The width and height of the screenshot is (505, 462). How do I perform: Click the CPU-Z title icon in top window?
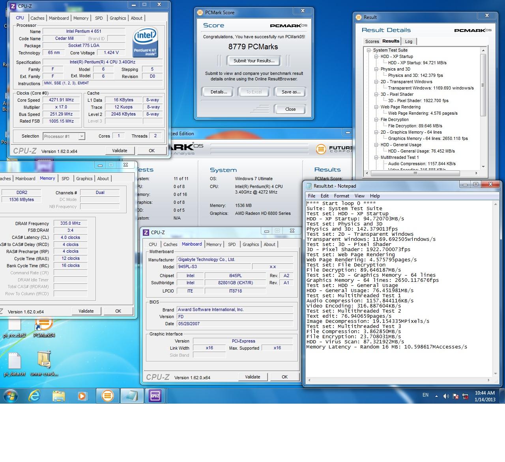click(13, 6)
